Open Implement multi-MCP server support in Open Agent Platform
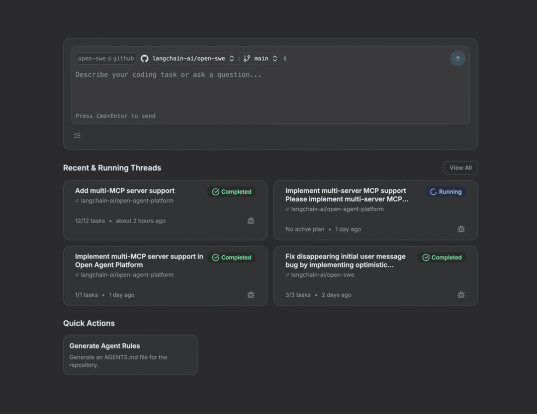 click(x=166, y=276)
